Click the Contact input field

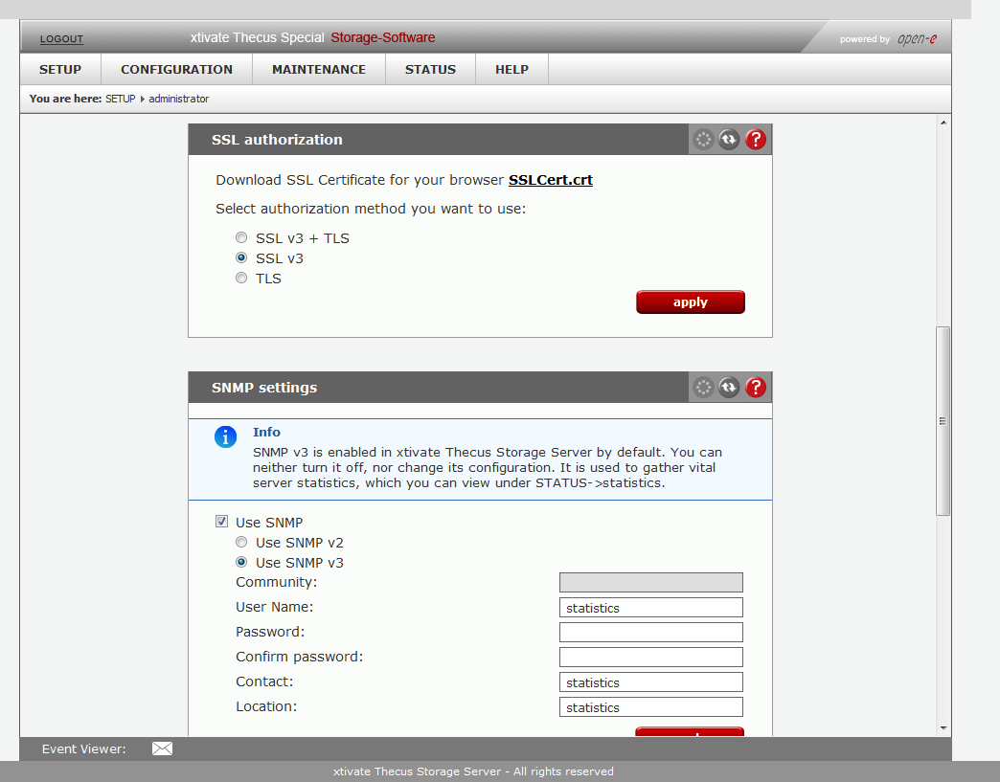pos(651,681)
